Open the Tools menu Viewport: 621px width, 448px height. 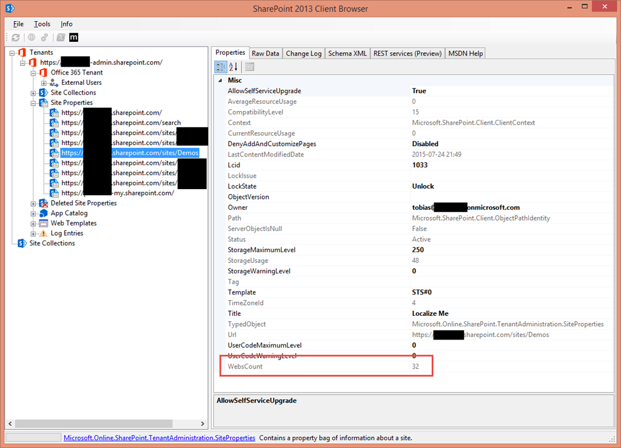(x=41, y=24)
